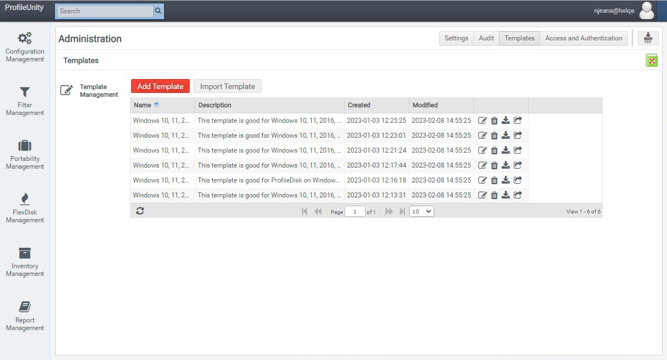Screen dimensions: 667x360
Task: Go to Portability Management suitcase icon
Action: (25, 146)
